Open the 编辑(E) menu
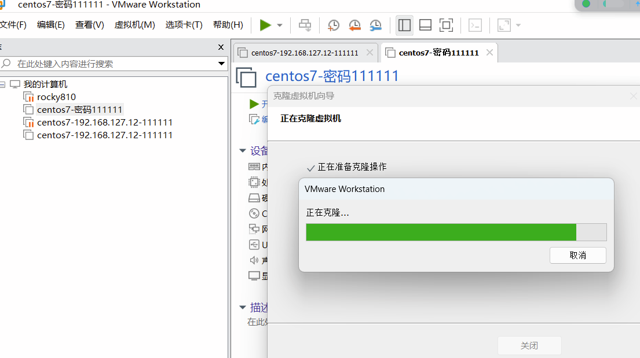 50,25
